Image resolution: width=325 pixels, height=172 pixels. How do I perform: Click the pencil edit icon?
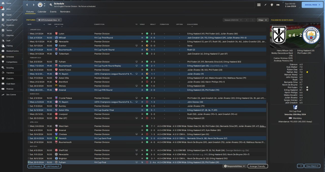(265, 5)
